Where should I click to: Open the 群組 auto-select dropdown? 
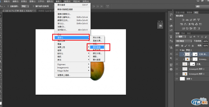(25, 6)
